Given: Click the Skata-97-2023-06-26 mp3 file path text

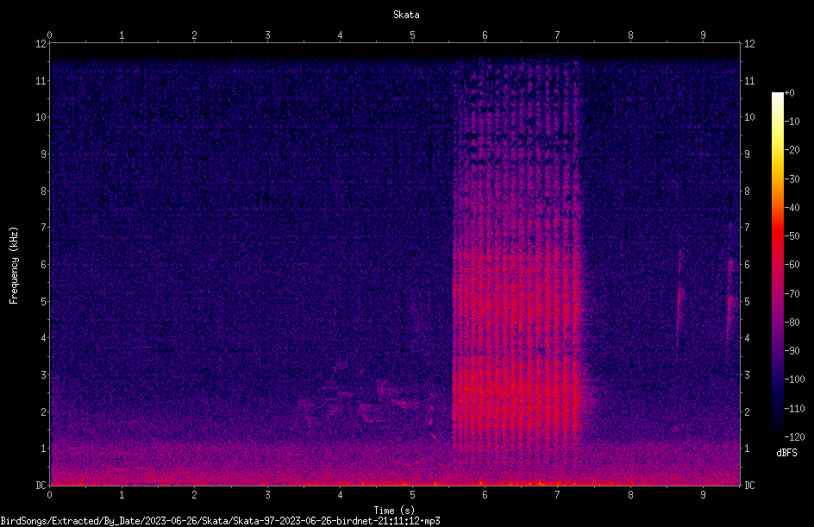Looking at the screenshot, I should click(220, 521).
